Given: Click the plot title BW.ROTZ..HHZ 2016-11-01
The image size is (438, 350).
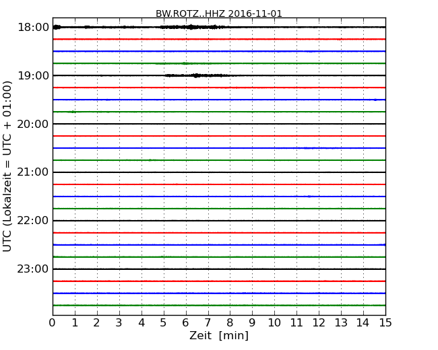Looking at the screenshot, I should click(219, 13).
